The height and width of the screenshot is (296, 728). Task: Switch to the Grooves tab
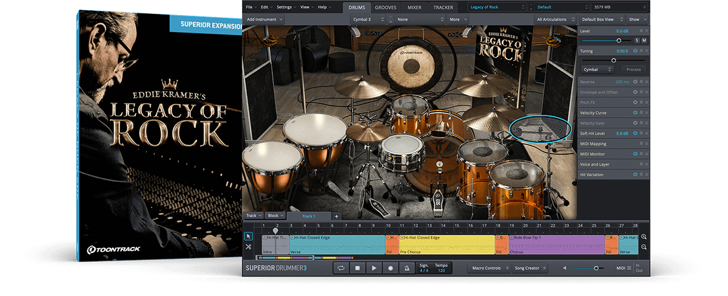point(386,7)
